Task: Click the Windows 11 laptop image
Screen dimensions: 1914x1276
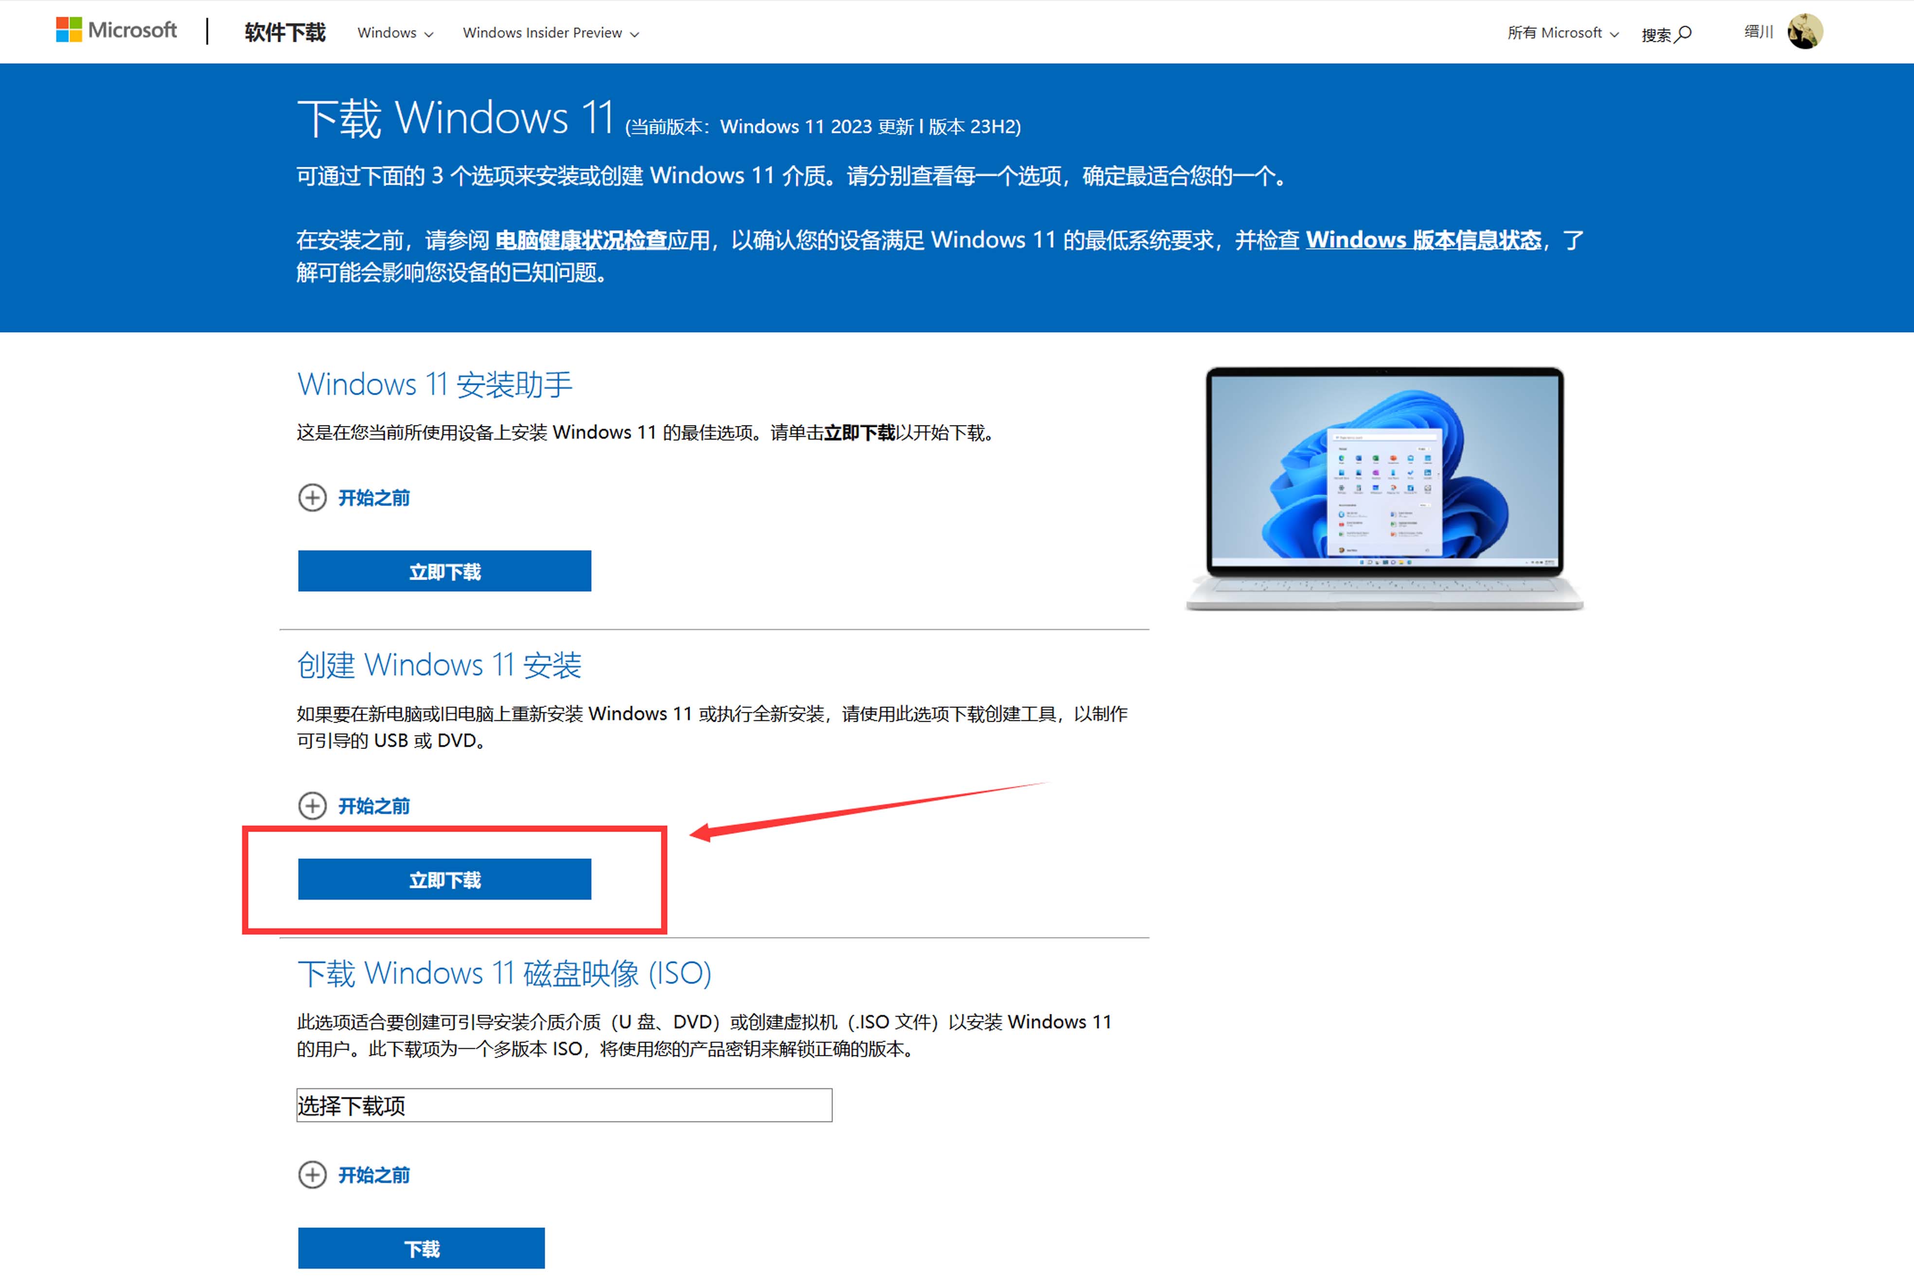Action: 1384,488
